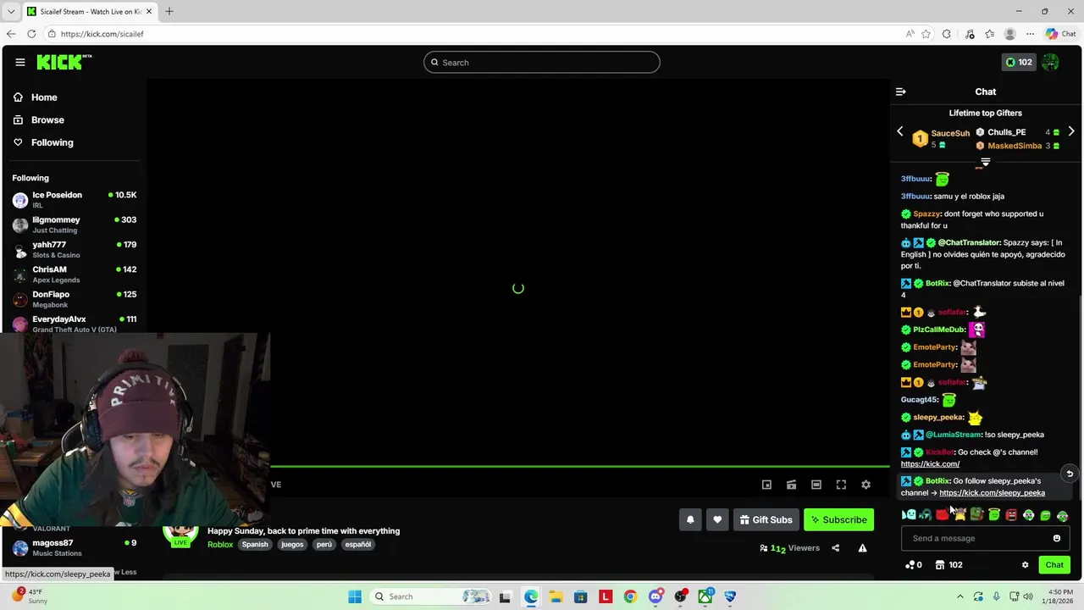Open DonFiapo Megabonk channel

click(75, 299)
